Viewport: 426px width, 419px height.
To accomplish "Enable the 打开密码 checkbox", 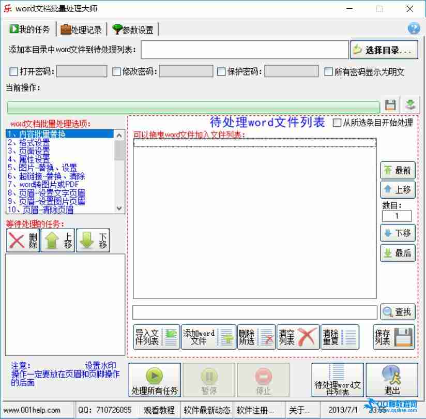I will click(x=13, y=72).
